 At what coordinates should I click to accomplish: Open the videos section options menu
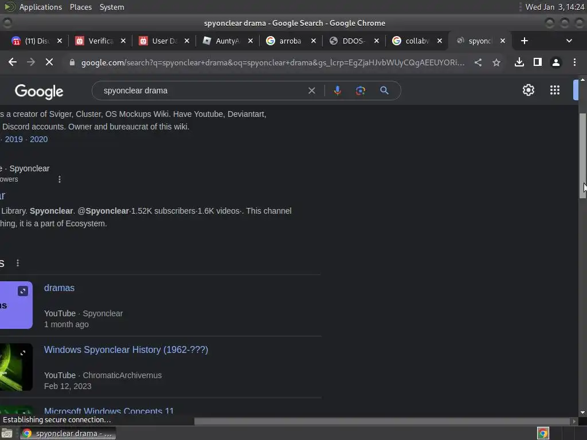18,263
